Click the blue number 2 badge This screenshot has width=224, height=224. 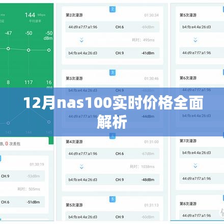113,9
